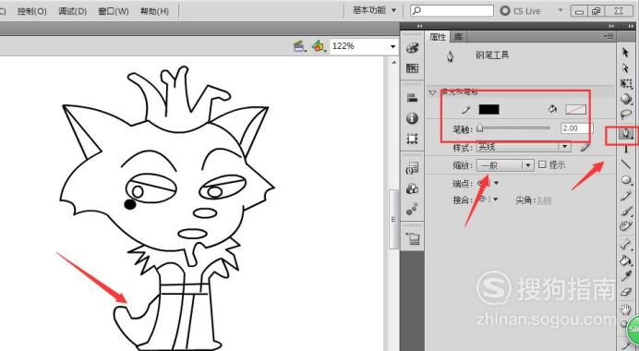Open the 122% zoom dropdown
This screenshot has height=351, width=639.
tap(364, 46)
